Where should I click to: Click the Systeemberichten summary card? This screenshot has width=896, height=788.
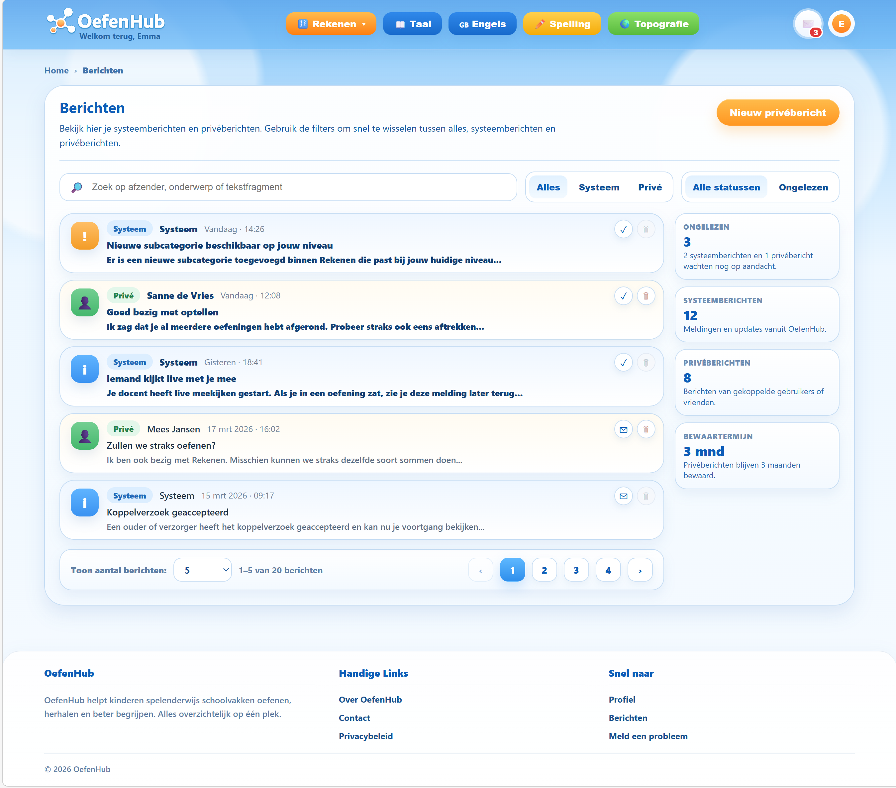click(x=756, y=314)
